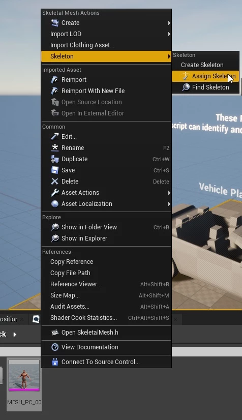Click Import LOD text label

point(66,34)
